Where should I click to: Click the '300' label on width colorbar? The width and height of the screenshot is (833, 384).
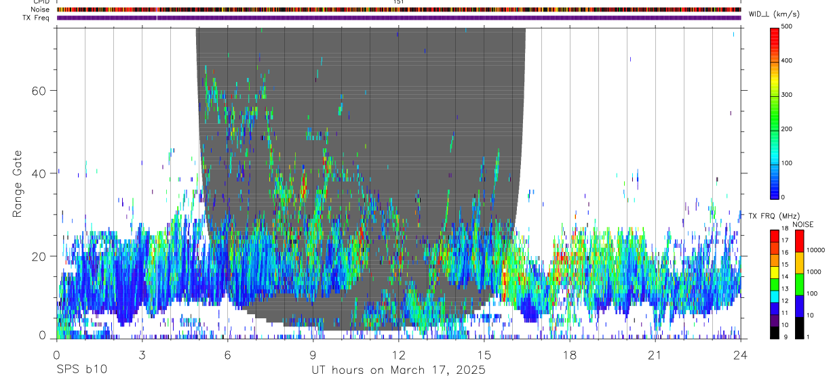tap(788, 95)
